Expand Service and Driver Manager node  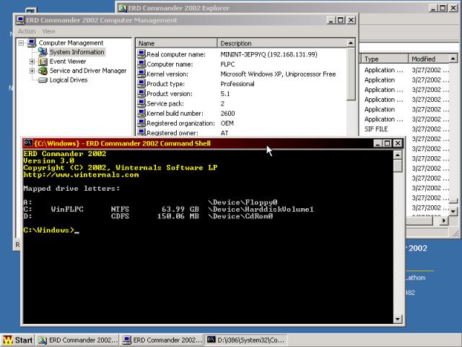click(32, 71)
